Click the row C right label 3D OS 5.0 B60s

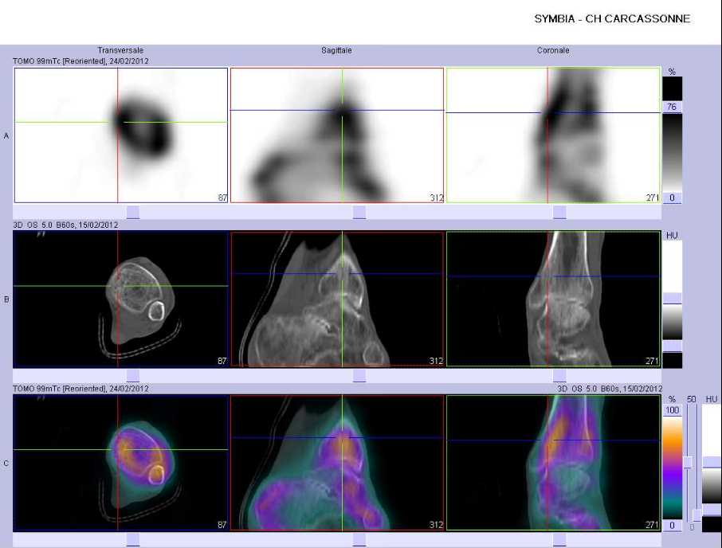click(610, 389)
